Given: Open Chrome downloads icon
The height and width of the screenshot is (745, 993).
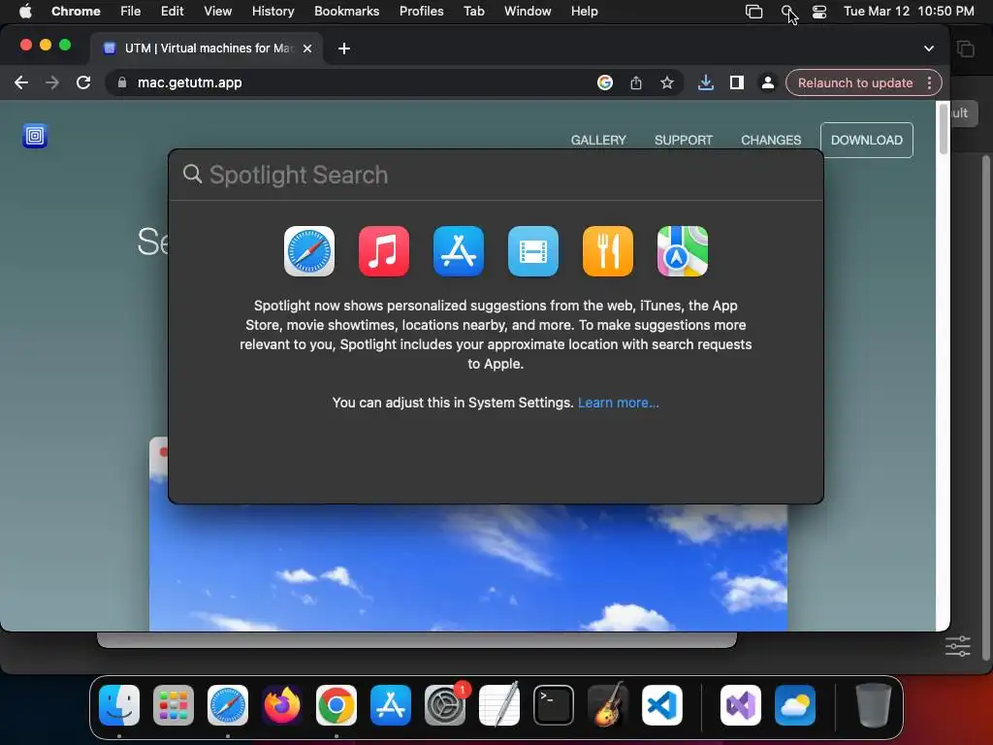Looking at the screenshot, I should click(x=706, y=83).
